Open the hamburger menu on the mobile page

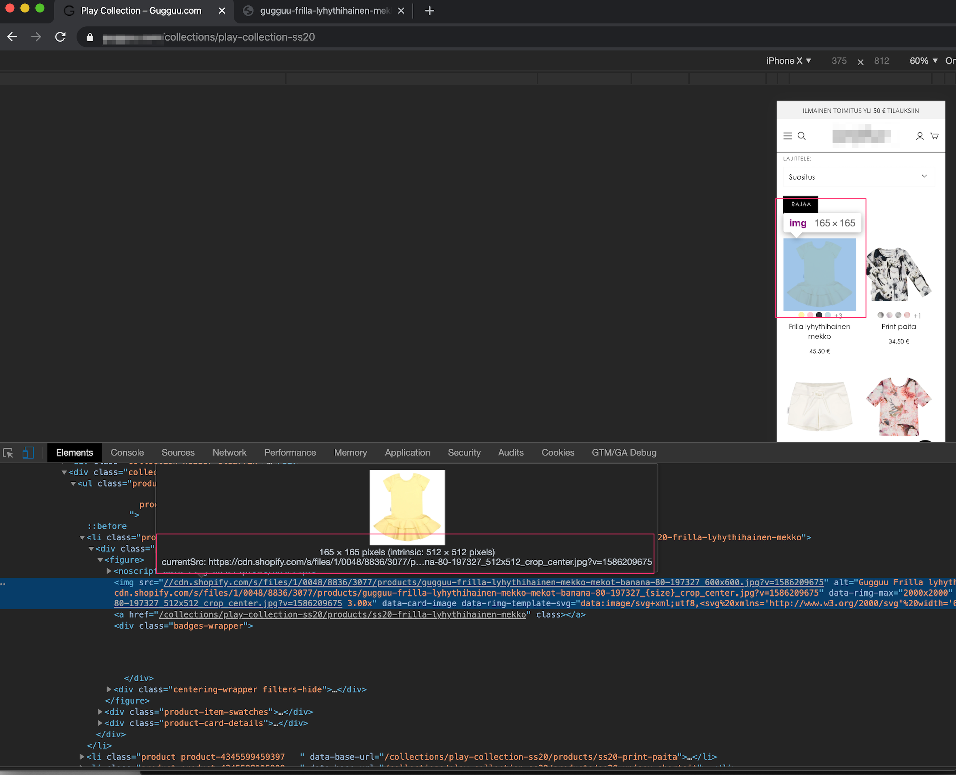coord(788,136)
